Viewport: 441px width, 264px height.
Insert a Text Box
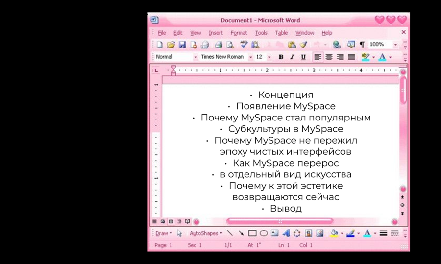coord(275,233)
